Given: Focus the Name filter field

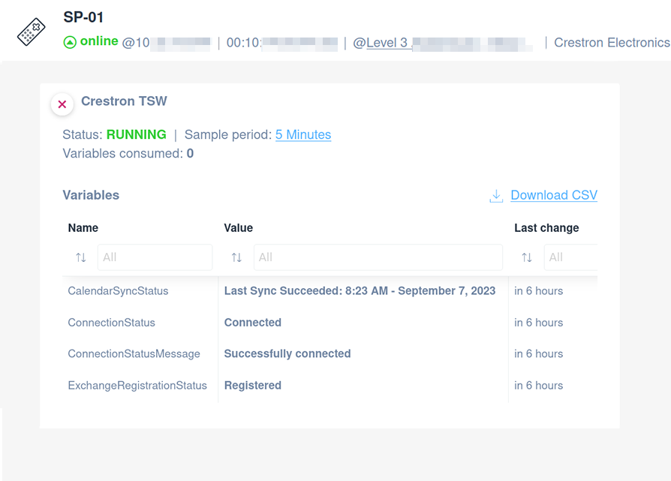Looking at the screenshot, I should [x=155, y=257].
